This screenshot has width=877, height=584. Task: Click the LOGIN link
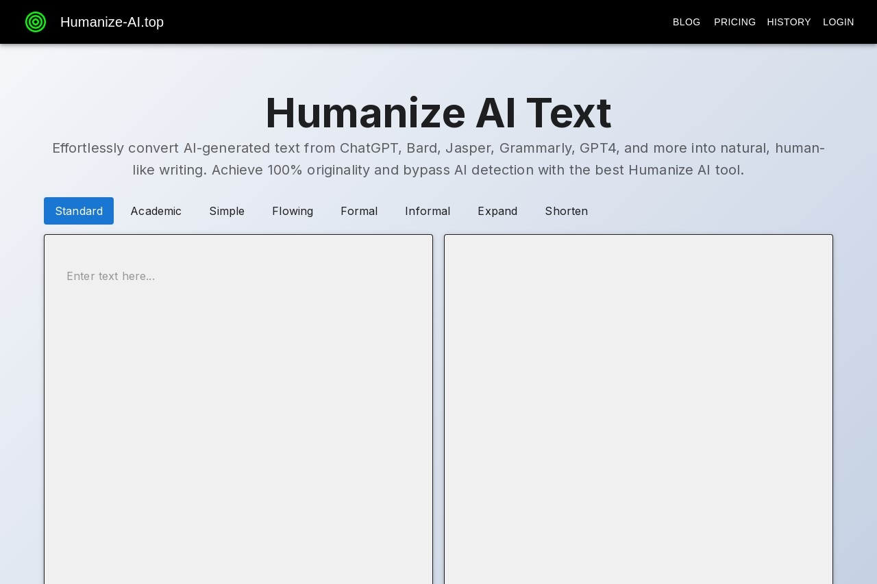838,22
